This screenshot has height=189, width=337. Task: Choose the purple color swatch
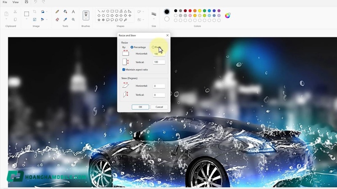pyautogui.click(x=219, y=11)
